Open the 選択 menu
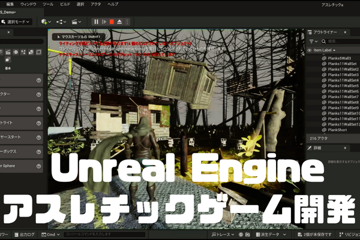The image size is (360, 240). [x=80, y=4]
